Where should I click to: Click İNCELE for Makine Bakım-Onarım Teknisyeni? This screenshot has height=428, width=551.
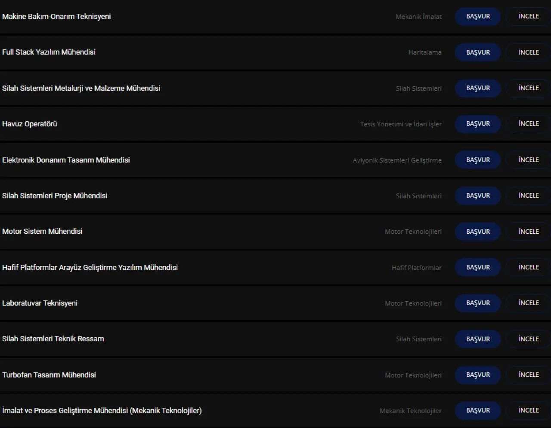[x=529, y=16]
